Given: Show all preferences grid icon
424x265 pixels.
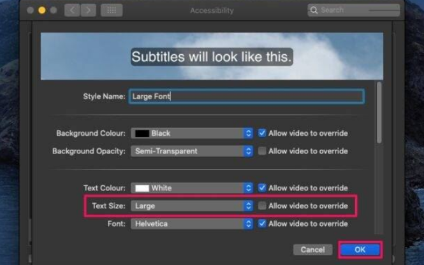Looking at the screenshot, I should [x=112, y=10].
